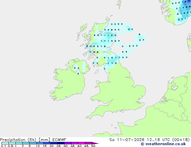The width and height of the screenshot is (191, 147).
Task: Click the 5–10 mm legend swatch
Action: click(33, 143)
